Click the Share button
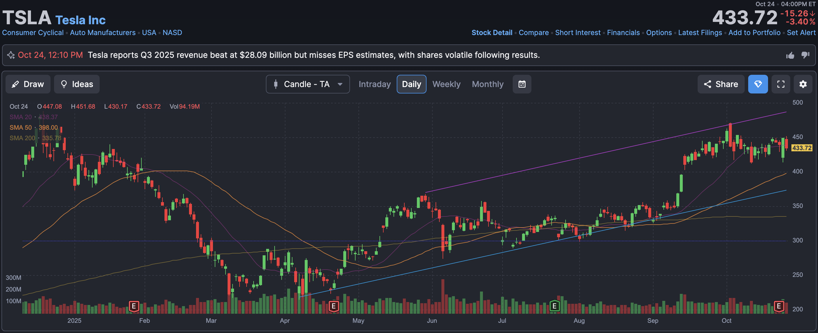 (x=720, y=84)
